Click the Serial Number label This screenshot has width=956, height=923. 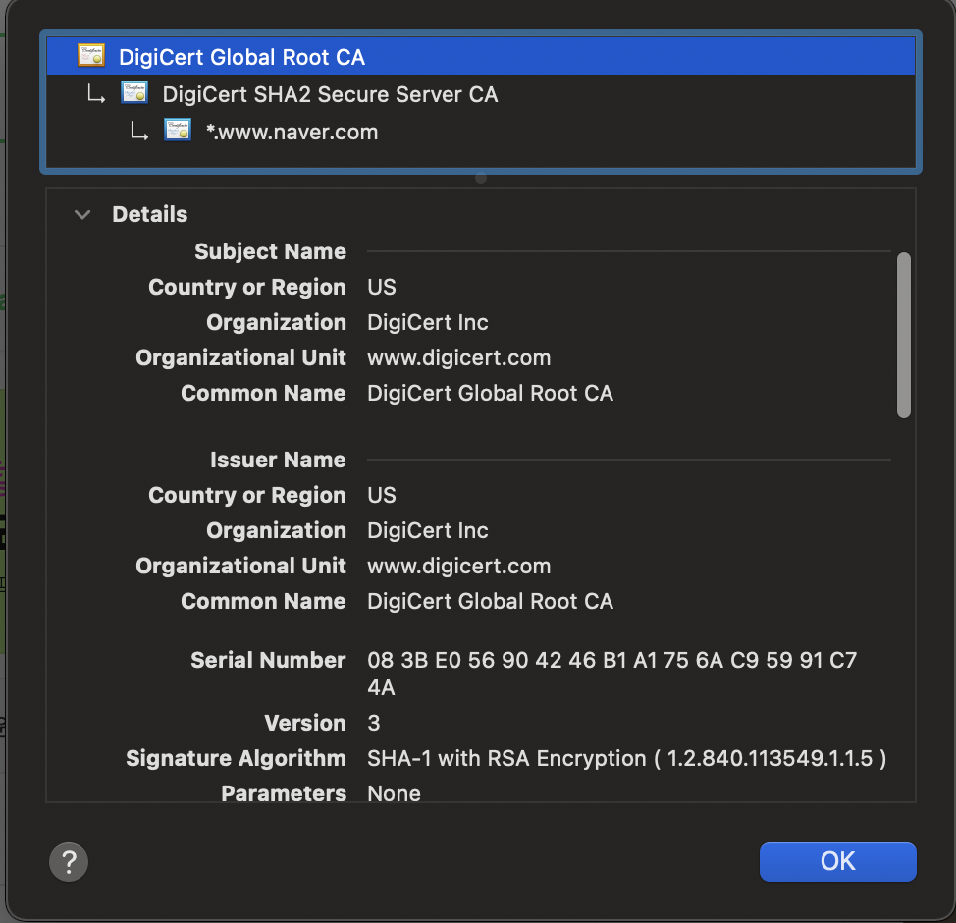tap(268, 660)
